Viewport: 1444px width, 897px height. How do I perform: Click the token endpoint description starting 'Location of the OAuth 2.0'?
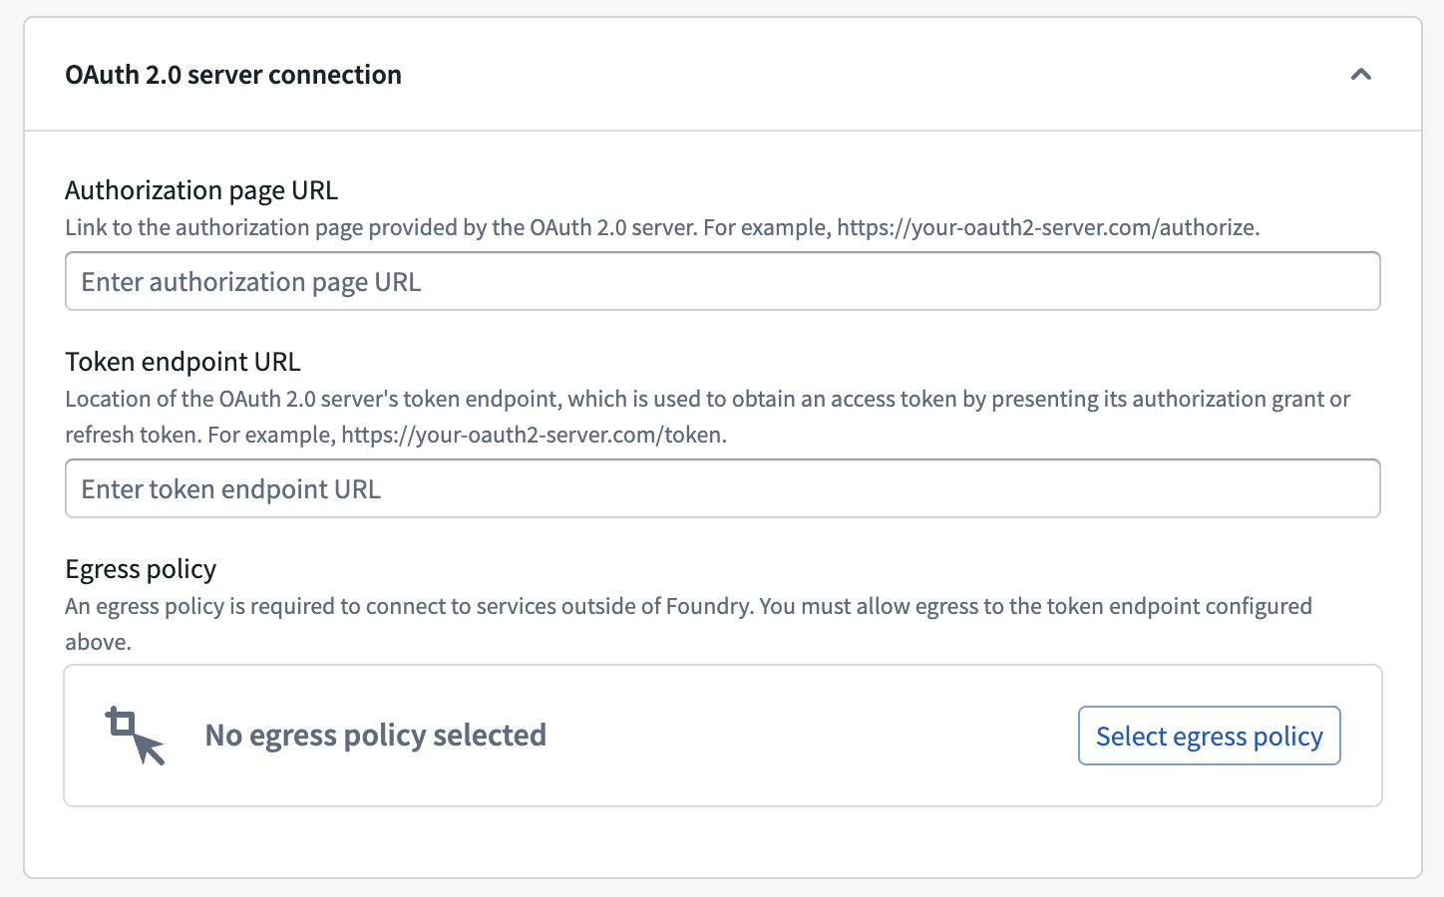(708, 417)
